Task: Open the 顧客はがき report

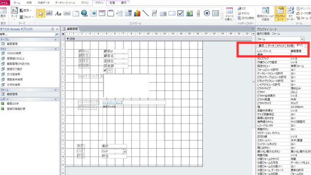Action: pyautogui.click(x=13, y=104)
